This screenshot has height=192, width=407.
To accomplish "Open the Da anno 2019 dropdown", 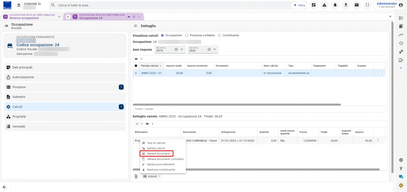I will [182, 50].
